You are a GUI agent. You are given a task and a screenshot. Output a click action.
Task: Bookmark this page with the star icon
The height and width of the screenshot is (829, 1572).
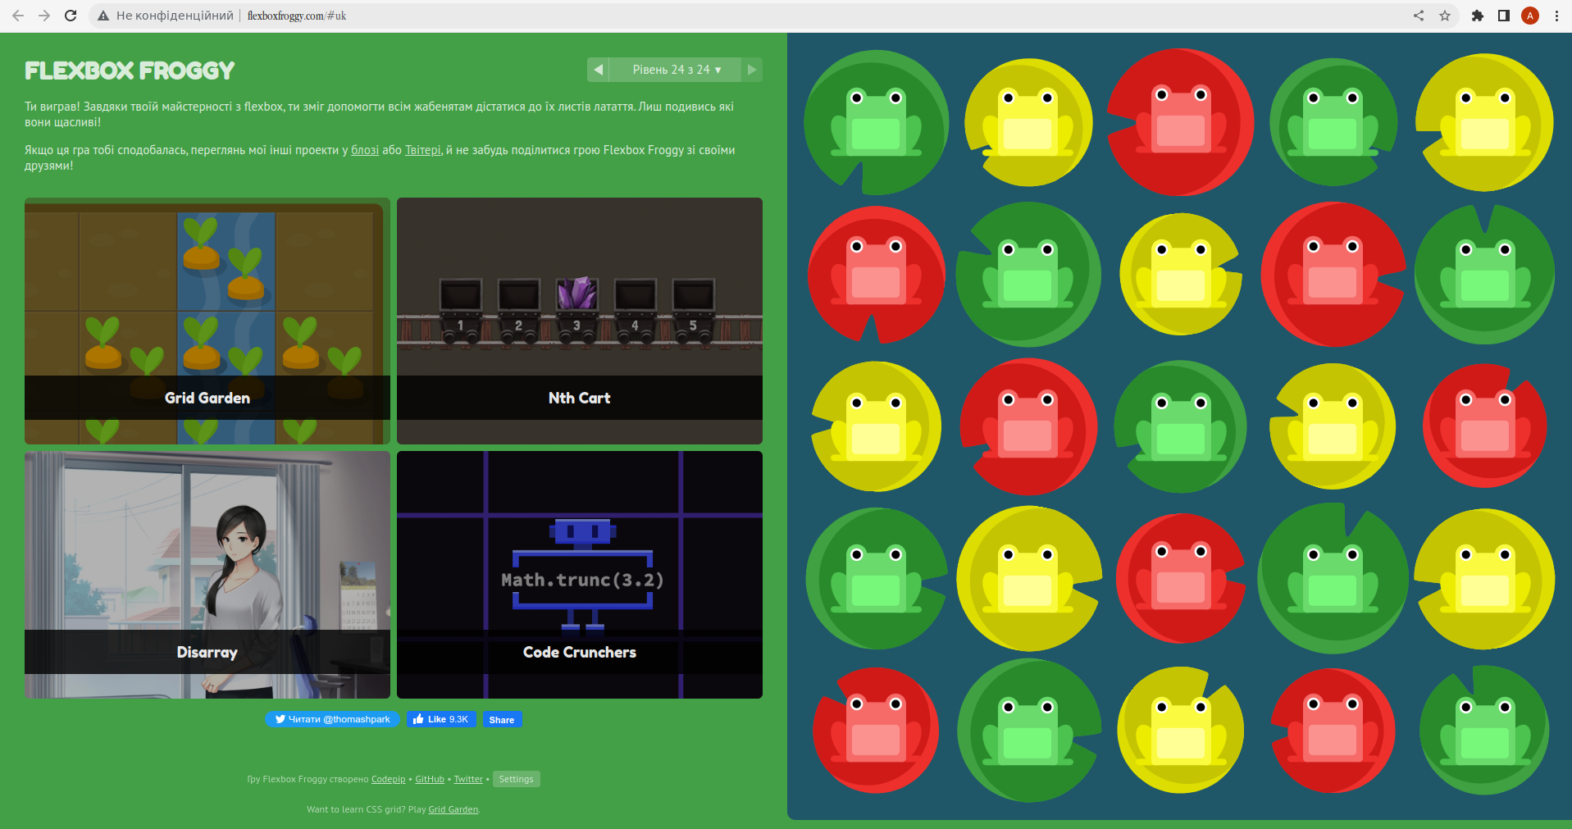[x=1445, y=16]
